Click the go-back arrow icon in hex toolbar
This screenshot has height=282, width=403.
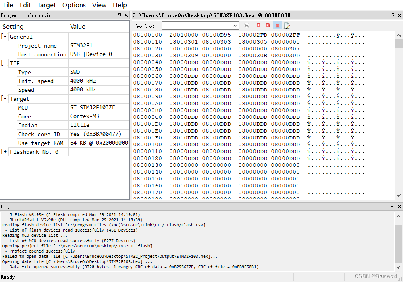pos(247,25)
